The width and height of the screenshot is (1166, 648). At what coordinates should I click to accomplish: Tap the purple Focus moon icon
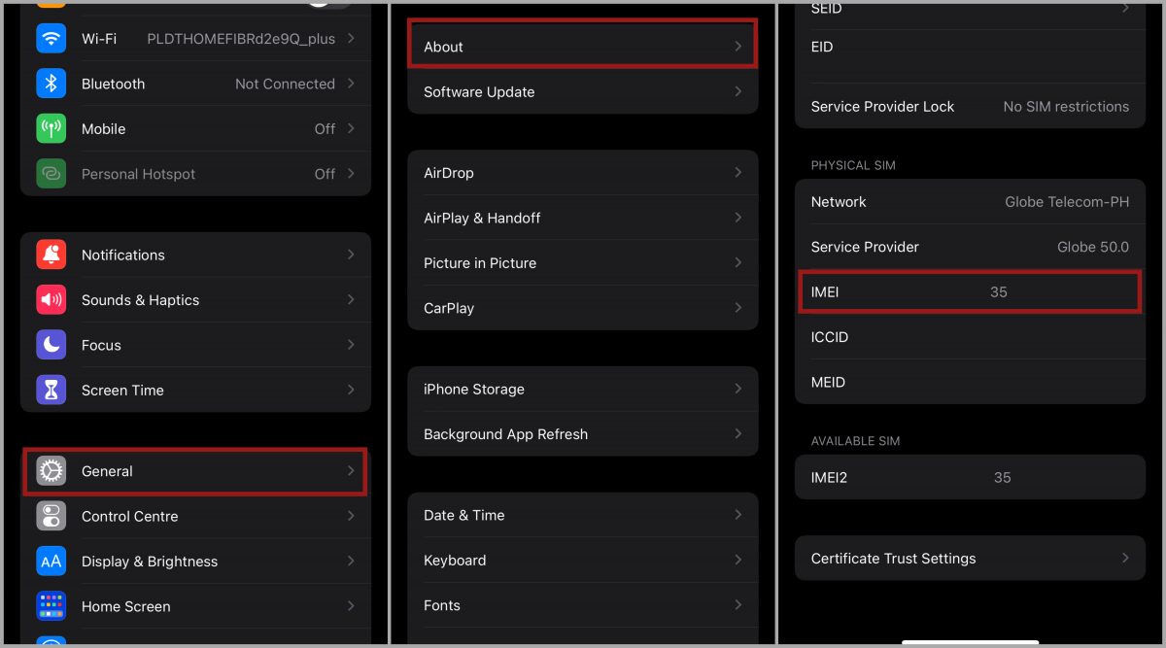51,345
